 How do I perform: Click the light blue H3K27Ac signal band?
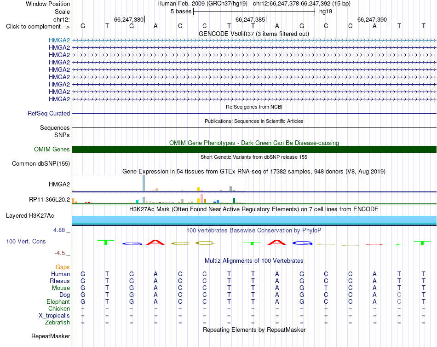click(x=254, y=220)
